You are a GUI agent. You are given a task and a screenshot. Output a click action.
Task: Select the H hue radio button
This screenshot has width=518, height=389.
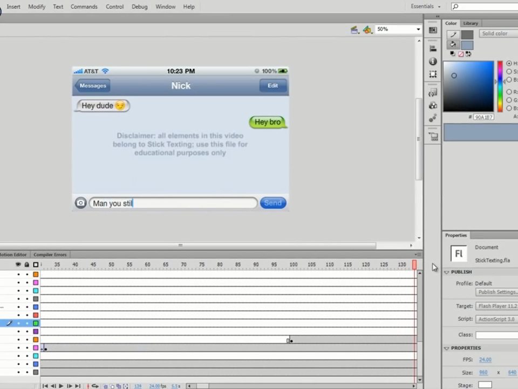509,63
